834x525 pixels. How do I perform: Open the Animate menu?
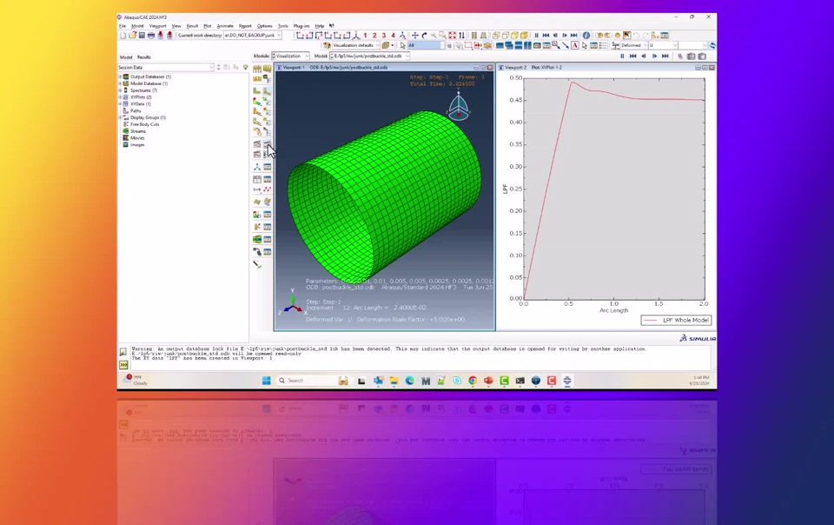click(225, 25)
